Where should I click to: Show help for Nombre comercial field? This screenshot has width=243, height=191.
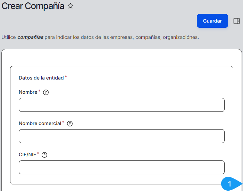[x=70, y=124]
